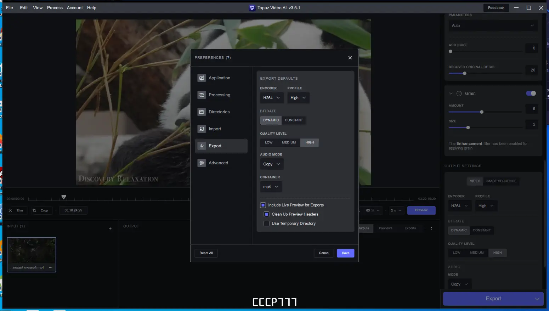Switch to the Image Sequence output tab
The image size is (549, 311).
[x=501, y=181]
